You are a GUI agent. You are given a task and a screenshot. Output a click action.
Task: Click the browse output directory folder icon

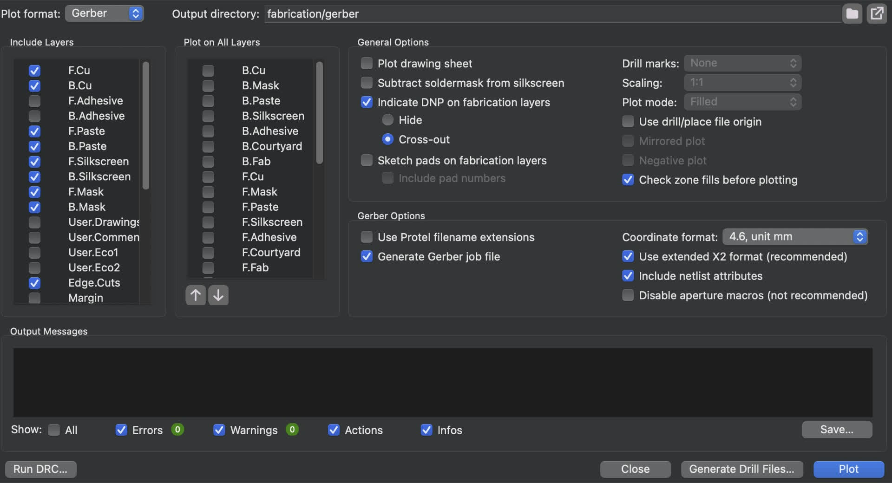coord(852,13)
